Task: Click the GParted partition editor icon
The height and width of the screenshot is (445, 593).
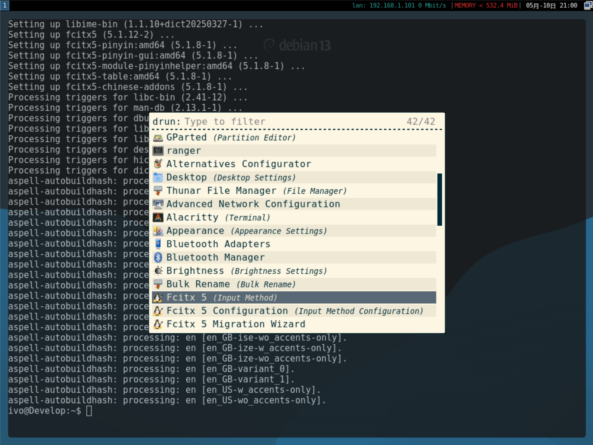Action: tap(158, 137)
